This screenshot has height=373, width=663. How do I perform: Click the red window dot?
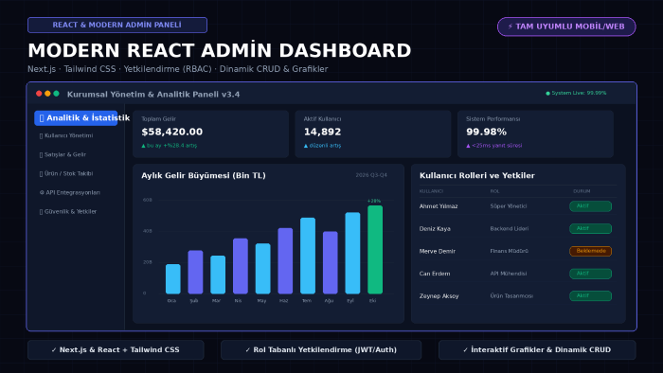(x=39, y=94)
